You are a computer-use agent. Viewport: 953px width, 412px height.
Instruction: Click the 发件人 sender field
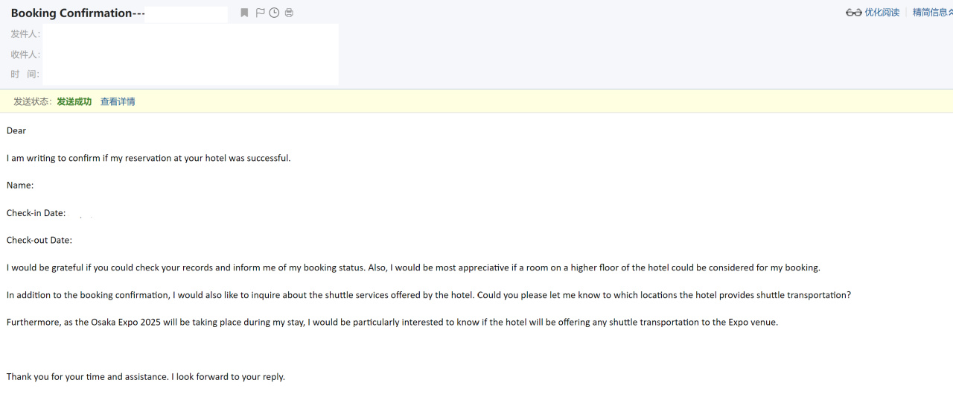click(x=174, y=34)
